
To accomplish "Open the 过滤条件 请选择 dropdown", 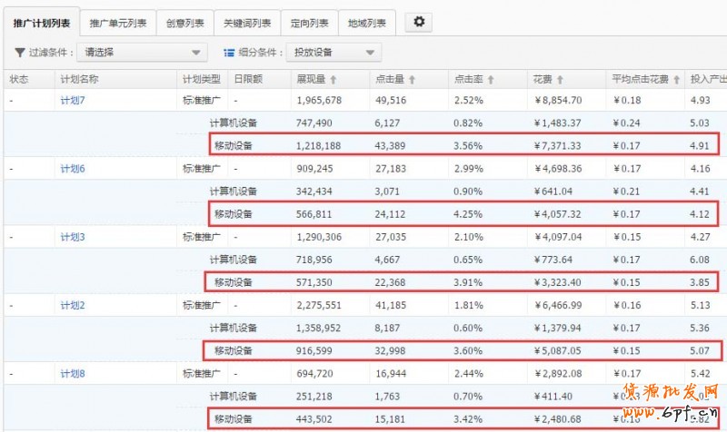I will point(141,53).
